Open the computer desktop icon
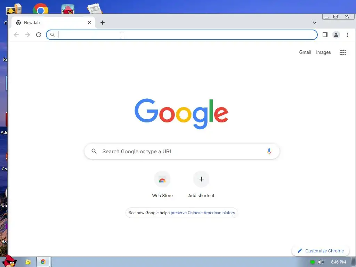356x267 pixels. coord(14,9)
